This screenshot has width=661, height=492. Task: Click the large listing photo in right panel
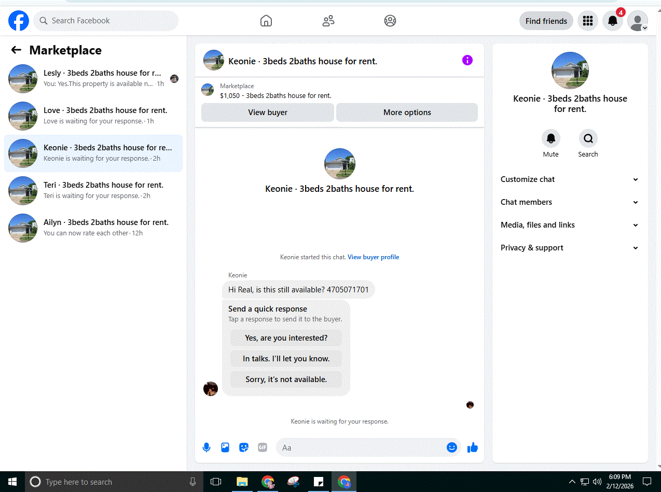[570, 71]
